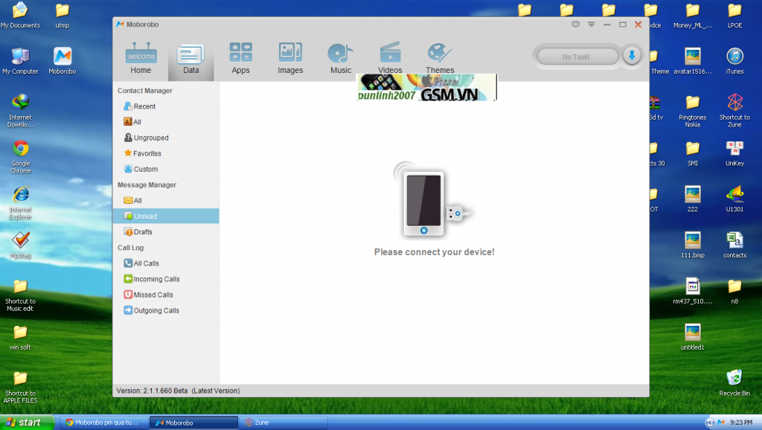Screen dimensions: 762x430
Task: Switch to Zune in the taskbar
Action: pyautogui.click(x=284, y=423)
